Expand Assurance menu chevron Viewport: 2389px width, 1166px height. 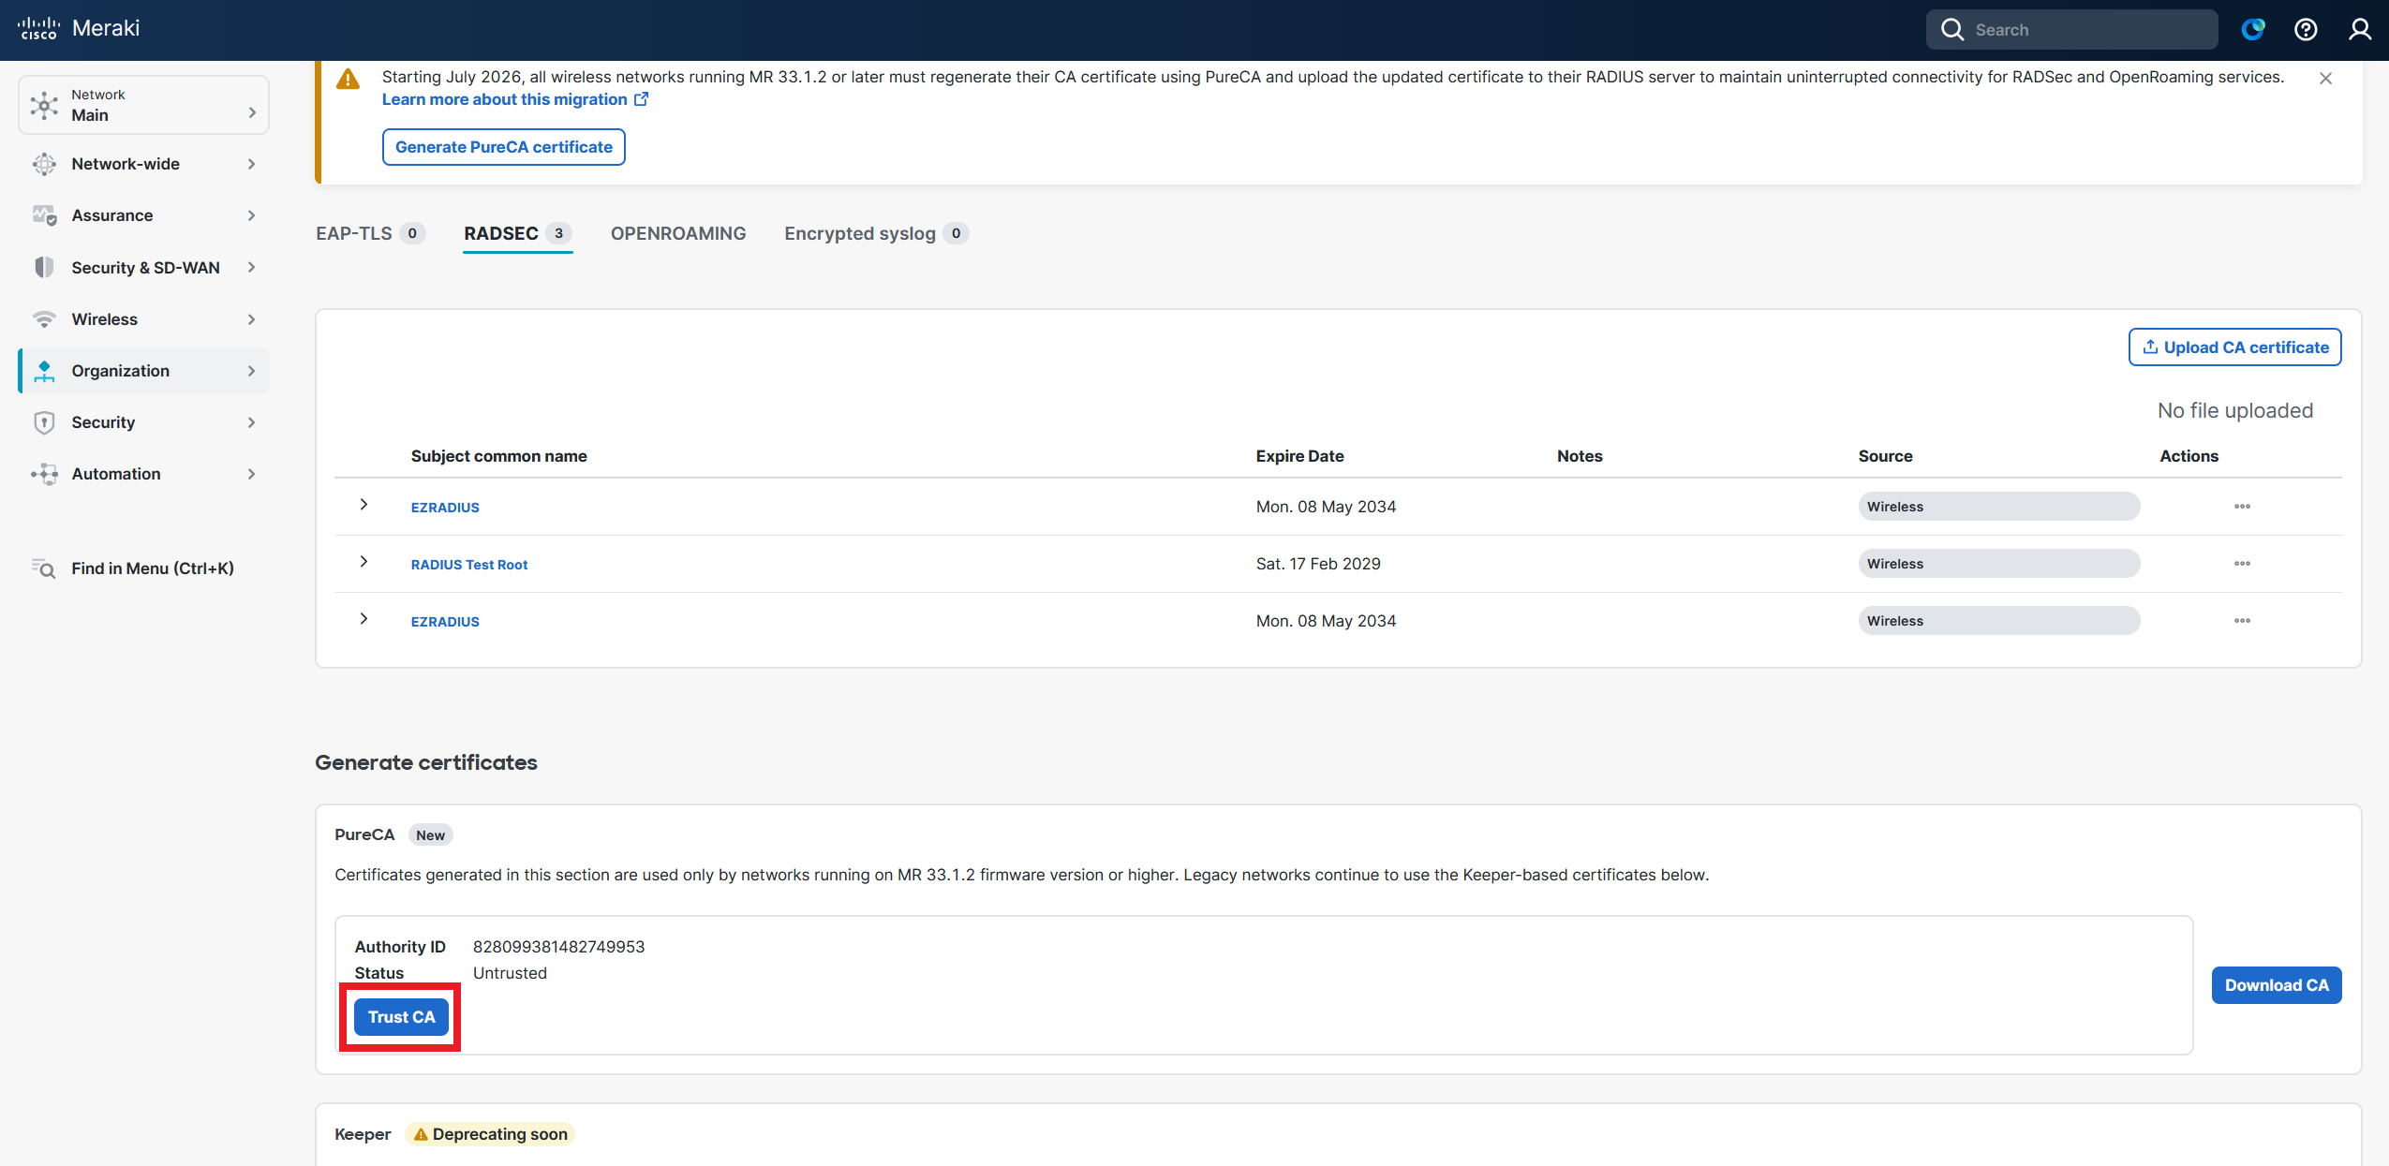click(x=251, y=215)
